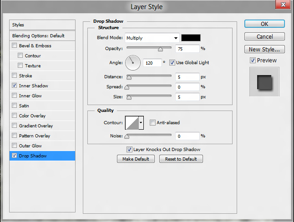Image resolution: width=294 pixels, height=222 pixels.
Task: Open Pattern Overlay settings
Action: (x=42, y=136)
